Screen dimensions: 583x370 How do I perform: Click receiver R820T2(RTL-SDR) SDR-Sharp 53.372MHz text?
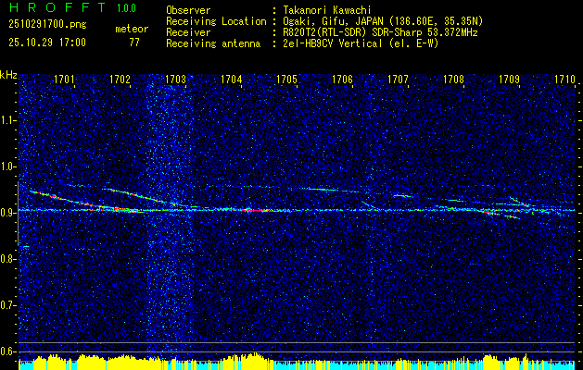pos(380,32)
